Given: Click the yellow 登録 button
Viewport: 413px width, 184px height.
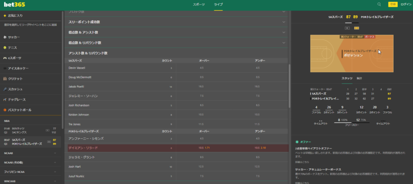Looking at the screenshot, I should pos(392,4).
